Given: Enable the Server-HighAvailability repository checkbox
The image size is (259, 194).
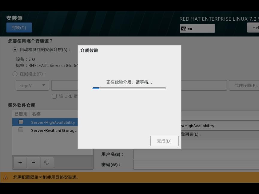Looking at the screenshot, I should [21, 122].
